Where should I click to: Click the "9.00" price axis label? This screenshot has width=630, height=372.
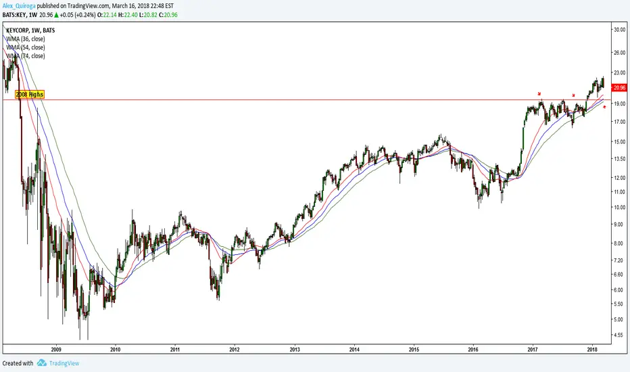pyautogui.click(x=619, y=224)
